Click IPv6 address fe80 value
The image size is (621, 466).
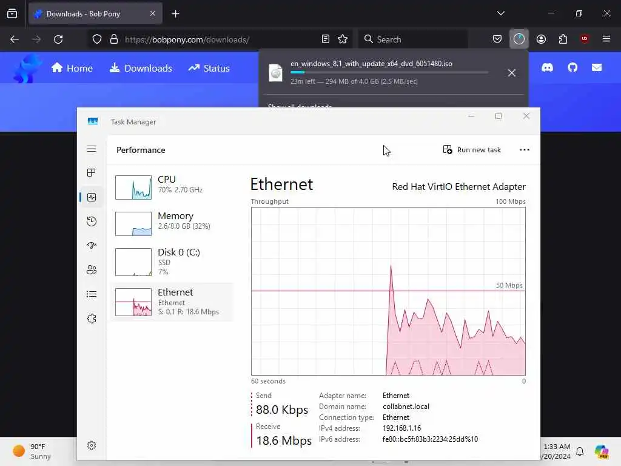click(430, 439)
